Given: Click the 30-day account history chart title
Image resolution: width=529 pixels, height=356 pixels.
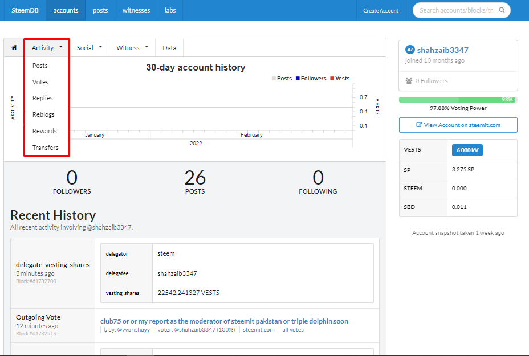Looking at the screenshot, I should (x=196, y=67).
